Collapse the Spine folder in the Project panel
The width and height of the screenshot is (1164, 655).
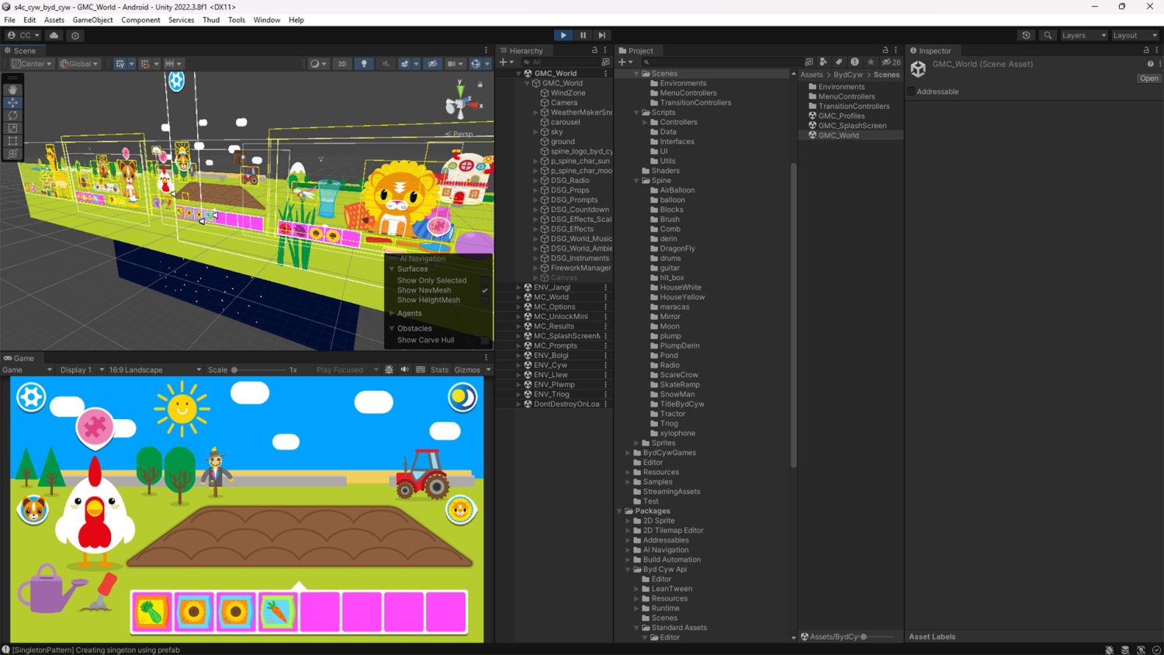tap(636, 180)
